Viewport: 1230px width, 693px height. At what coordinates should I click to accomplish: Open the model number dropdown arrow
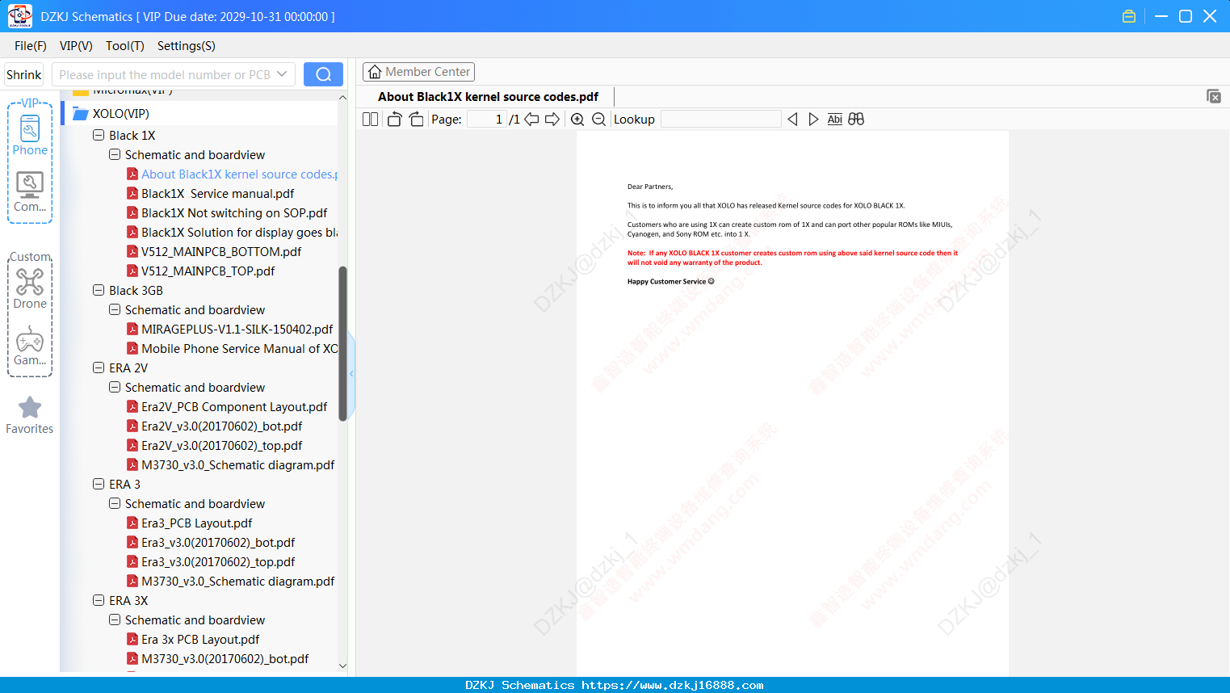click(282, 74)
